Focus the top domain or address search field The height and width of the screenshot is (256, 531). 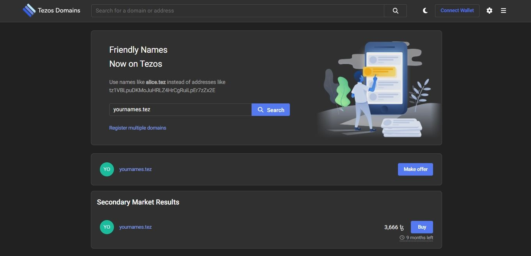pyautogui.click(x=238, y=11)
